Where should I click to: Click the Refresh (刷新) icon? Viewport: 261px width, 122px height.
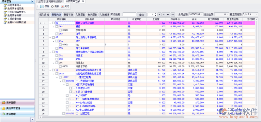pyautogui.click(x=52, y=6)
